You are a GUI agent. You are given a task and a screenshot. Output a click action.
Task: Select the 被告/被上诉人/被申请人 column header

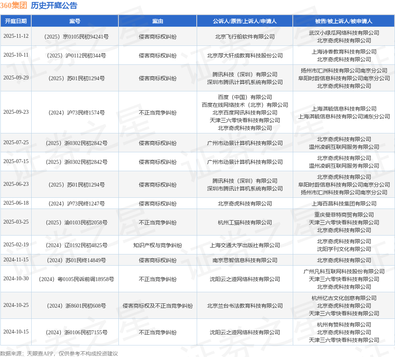pyautogui.click(x=344, y=21)
